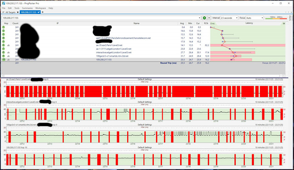Select 100ge.br3-cr1.smartdc.rtm.i3d.net in the hop table

pos(112,56)
